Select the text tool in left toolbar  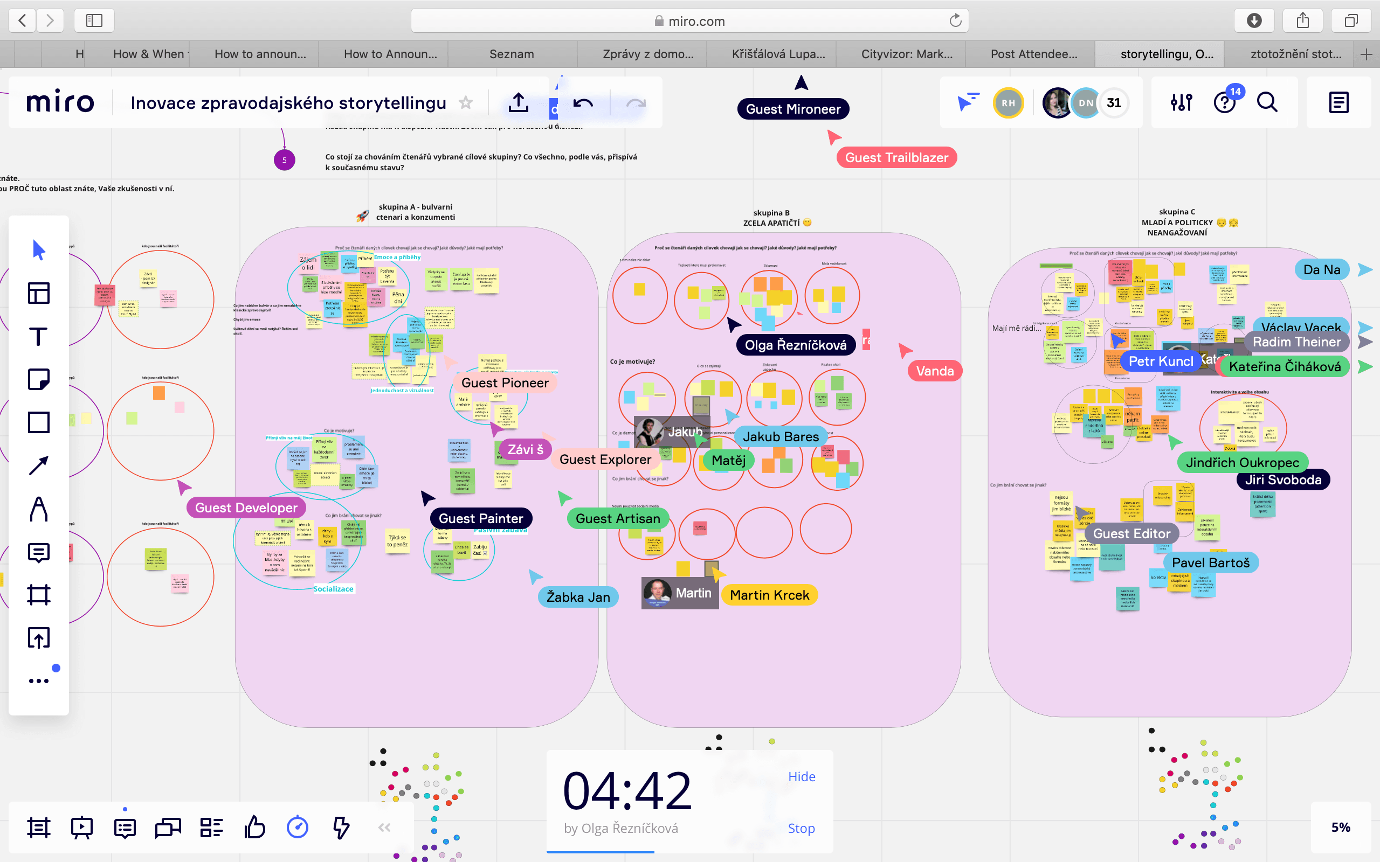pyautogui.click(x=38, y=336)
